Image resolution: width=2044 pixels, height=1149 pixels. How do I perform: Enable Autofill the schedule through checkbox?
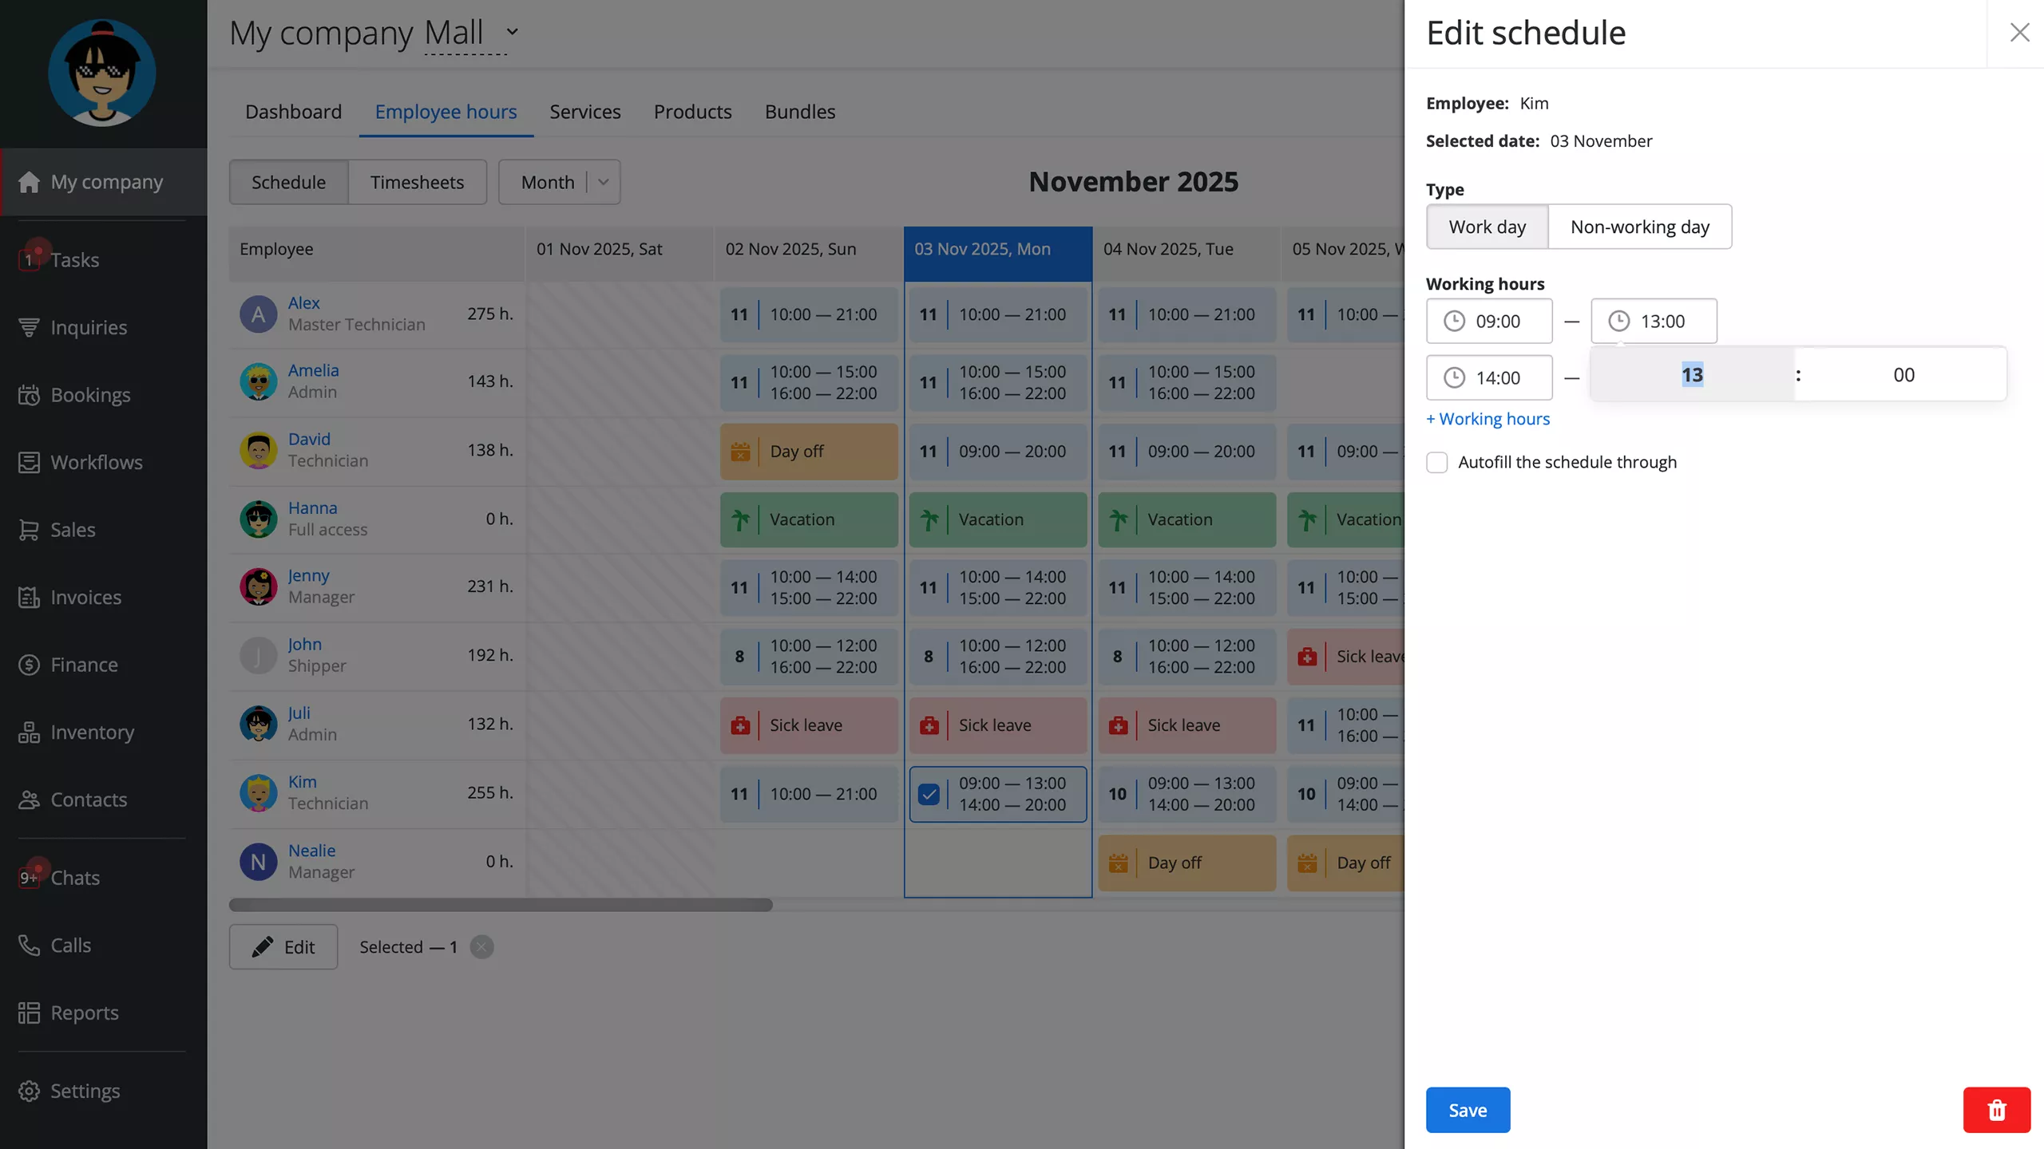[1436, 463]
